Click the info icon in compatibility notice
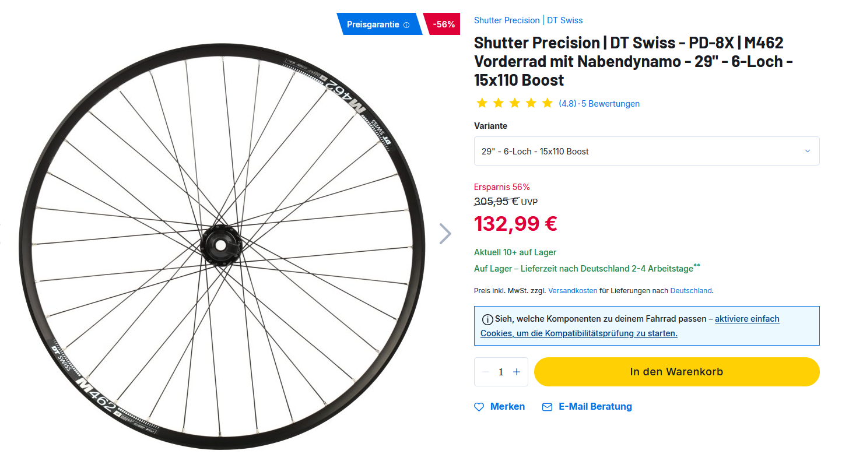 tap(487, 319)
